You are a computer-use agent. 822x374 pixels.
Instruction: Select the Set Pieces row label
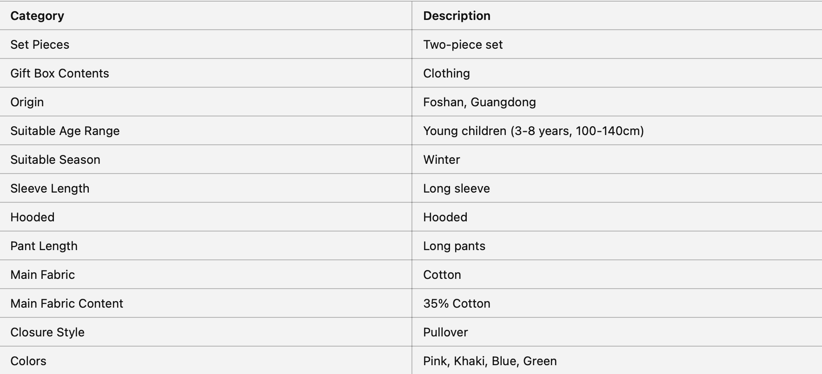[40, 45]
